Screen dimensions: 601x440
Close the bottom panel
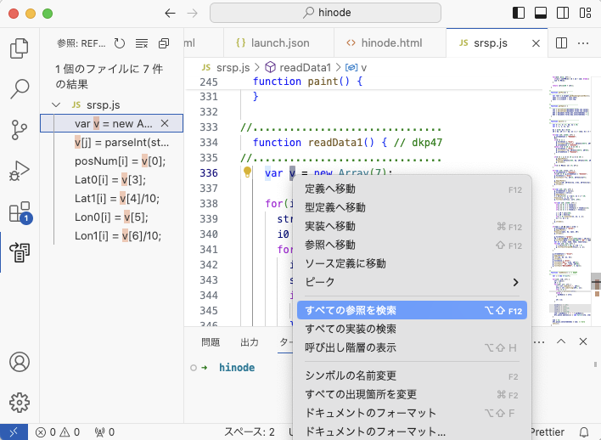[x=583, y=341]
